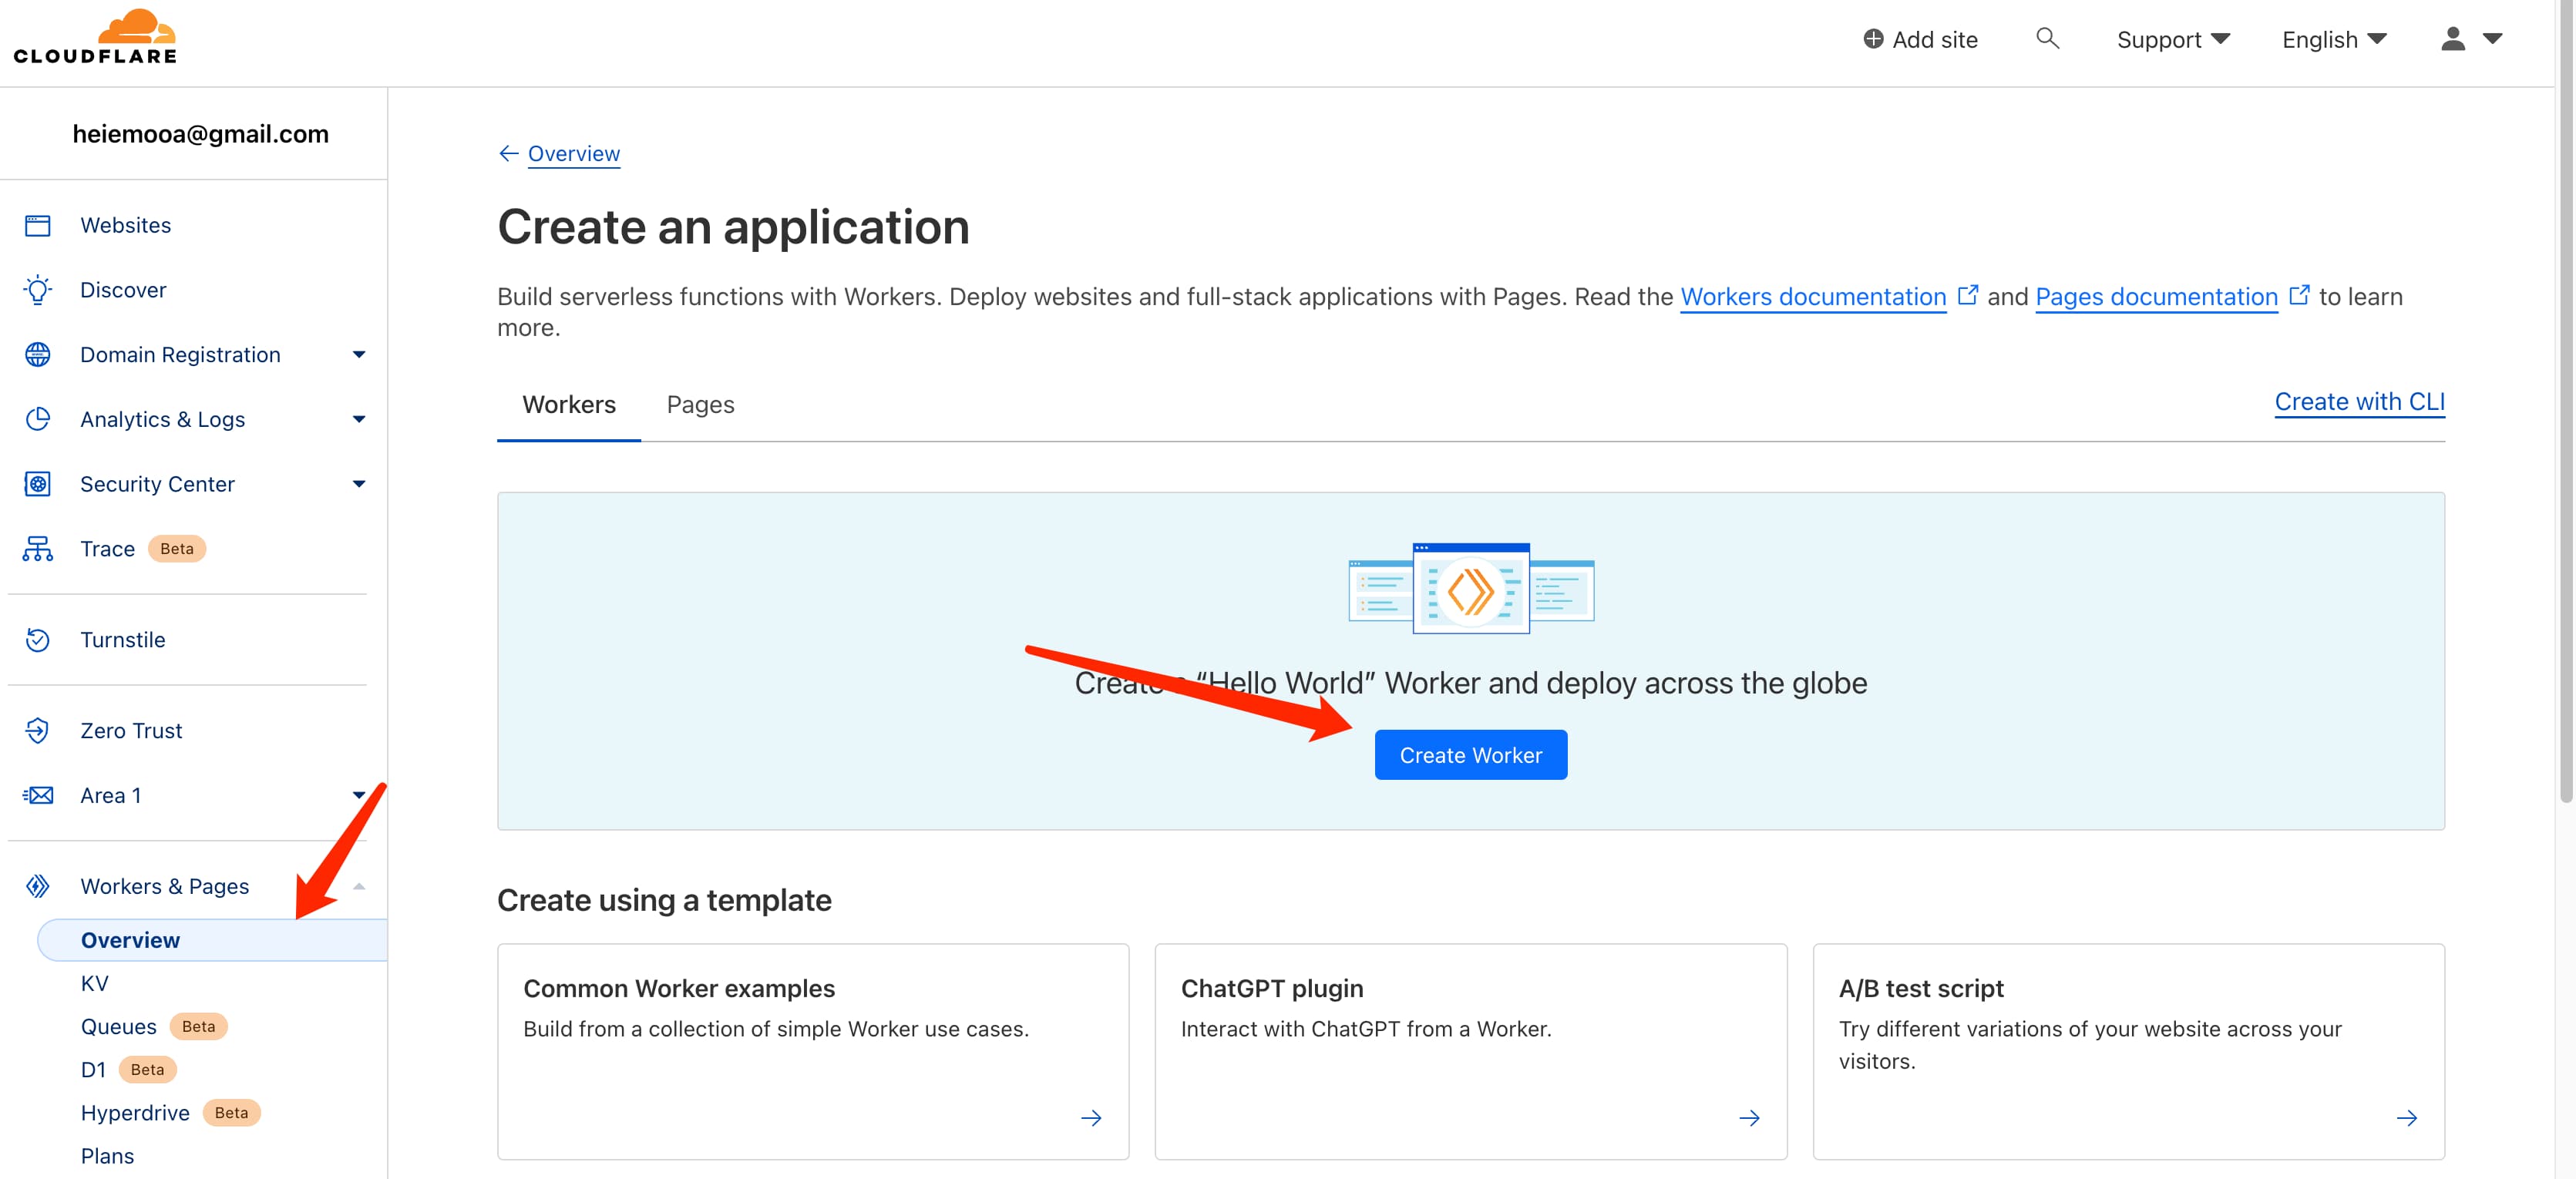
Task: Open Plans in the sidebar
Action: click(x=107, y=1156)
